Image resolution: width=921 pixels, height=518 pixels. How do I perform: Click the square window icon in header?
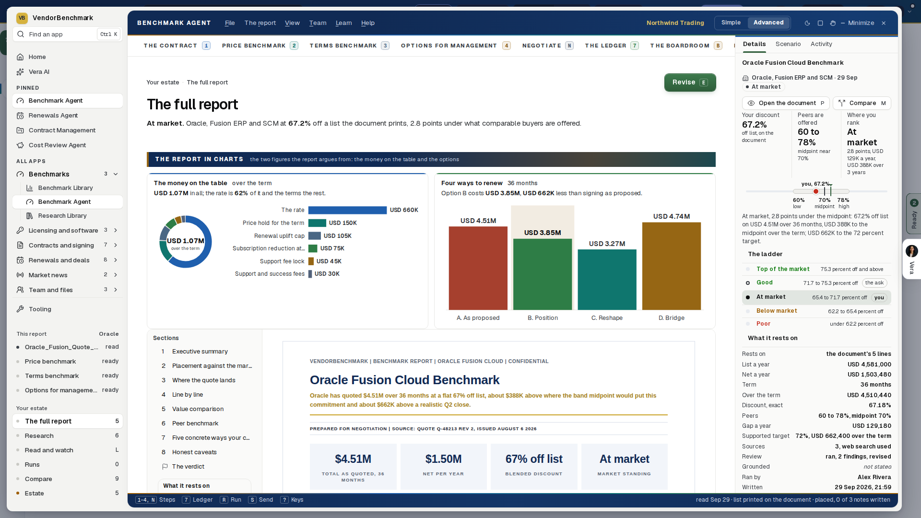[820, 23]
